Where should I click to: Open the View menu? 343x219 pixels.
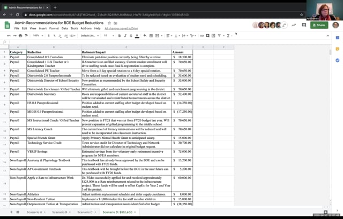click(x=33, y=28)
